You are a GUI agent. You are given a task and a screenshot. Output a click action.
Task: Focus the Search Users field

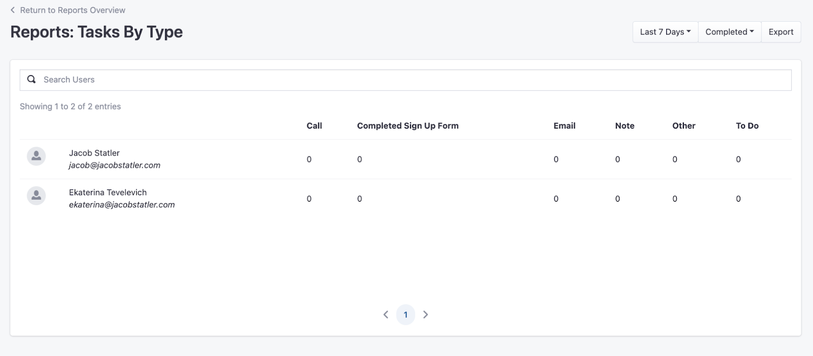click(x=405, y=80)
